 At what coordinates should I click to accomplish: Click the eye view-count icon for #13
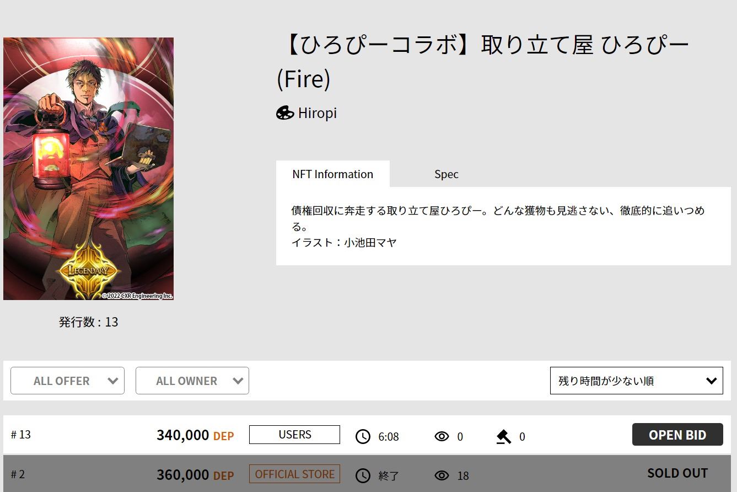(441, 436)
